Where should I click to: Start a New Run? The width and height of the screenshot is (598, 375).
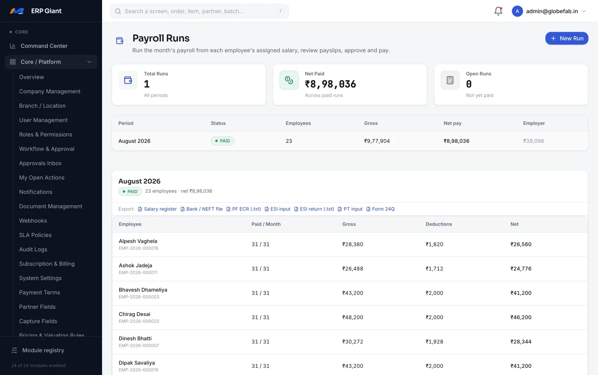point(567,38)
